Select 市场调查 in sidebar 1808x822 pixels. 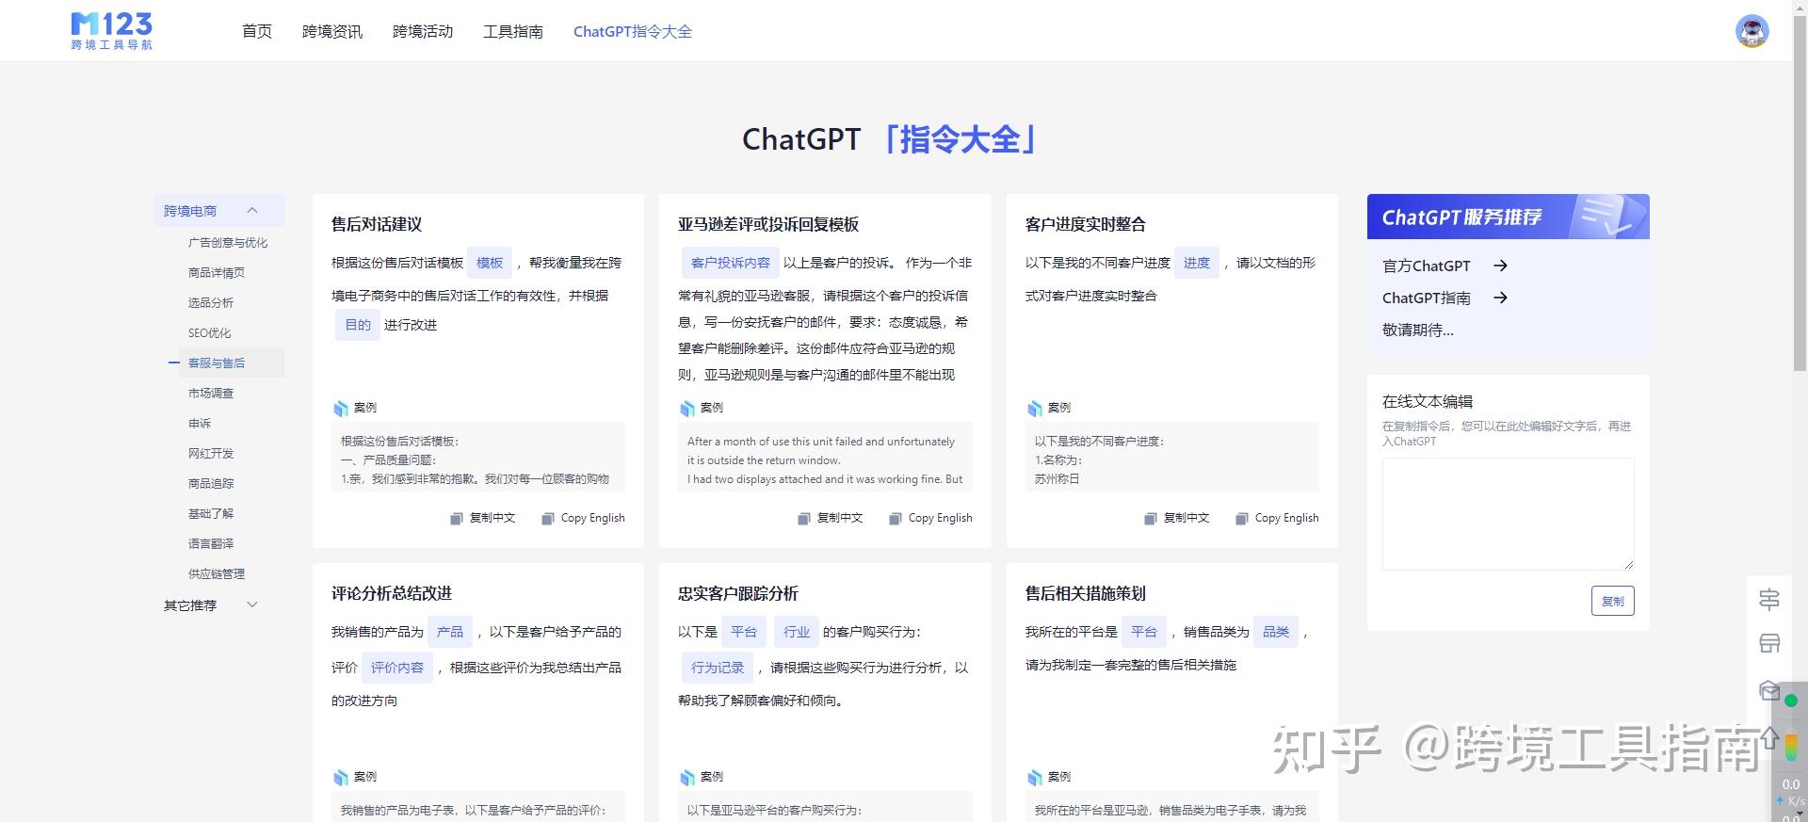(x=211, y=393)
